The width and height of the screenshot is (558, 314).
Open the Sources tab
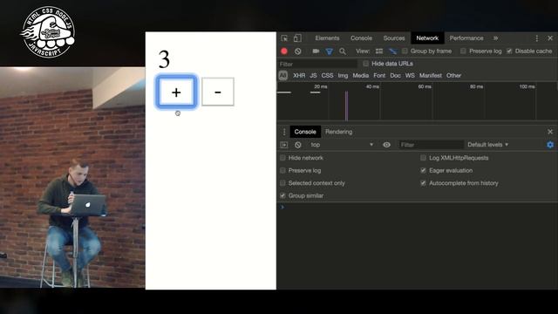pyautogui.click(x=394, y=38)
